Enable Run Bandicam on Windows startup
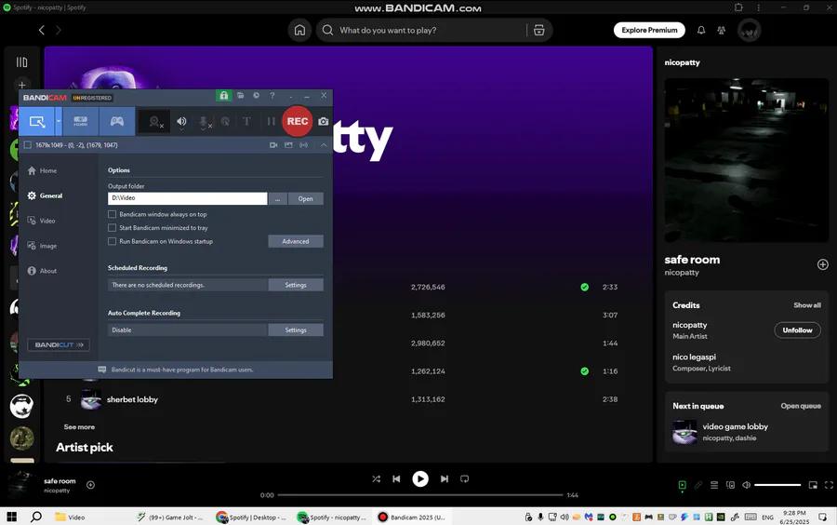 pyautogui.click(x=113, y=241)
